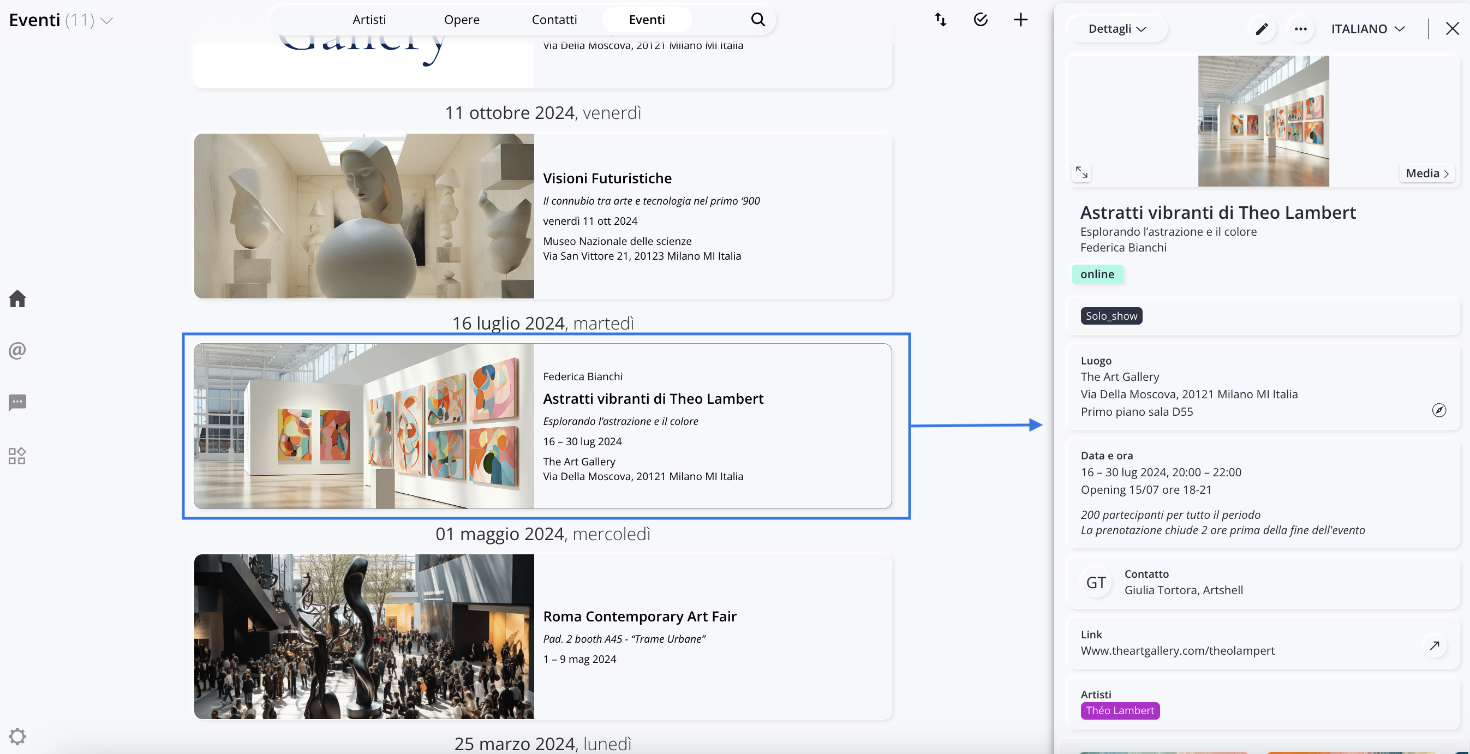
Task: Go to Home in left sidebar
Action: tap(17, 298)
